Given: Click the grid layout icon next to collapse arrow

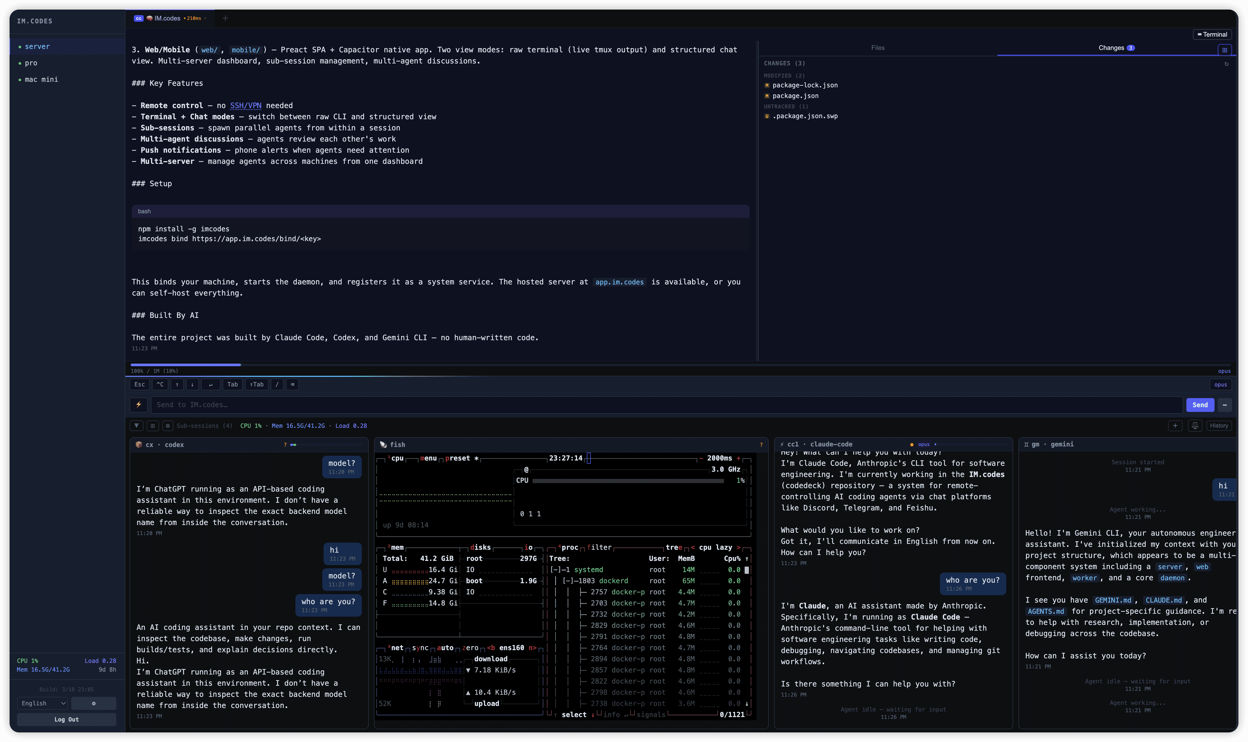Looking at the screenshot, I should (x=153, y=425).
